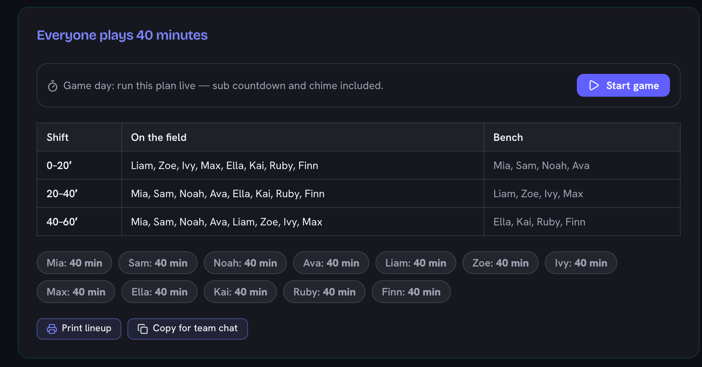Print the lineup
Screen dimensions: 702x367
point(79,329)
